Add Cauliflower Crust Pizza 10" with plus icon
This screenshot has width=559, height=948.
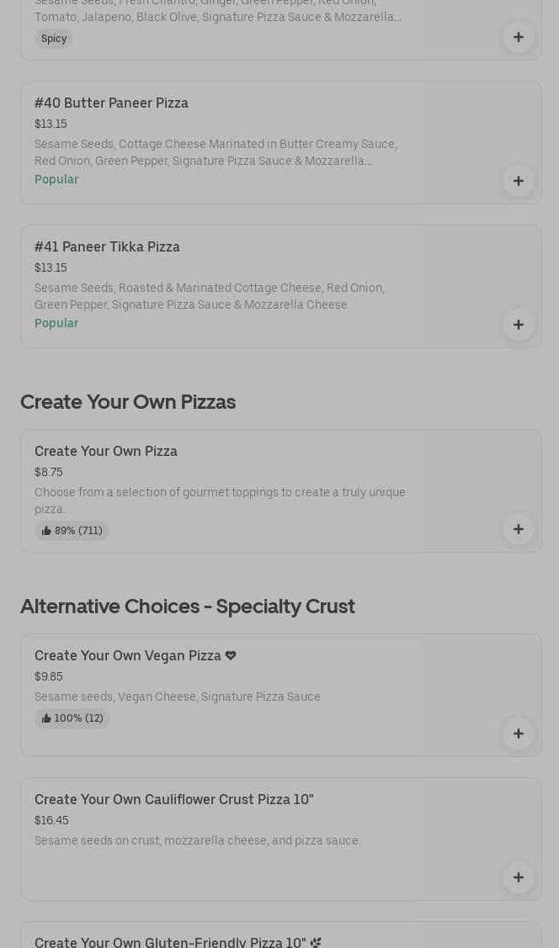[x=518, y=877]
